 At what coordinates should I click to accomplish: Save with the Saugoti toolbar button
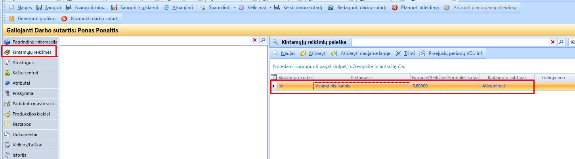[x=48, y=8]
